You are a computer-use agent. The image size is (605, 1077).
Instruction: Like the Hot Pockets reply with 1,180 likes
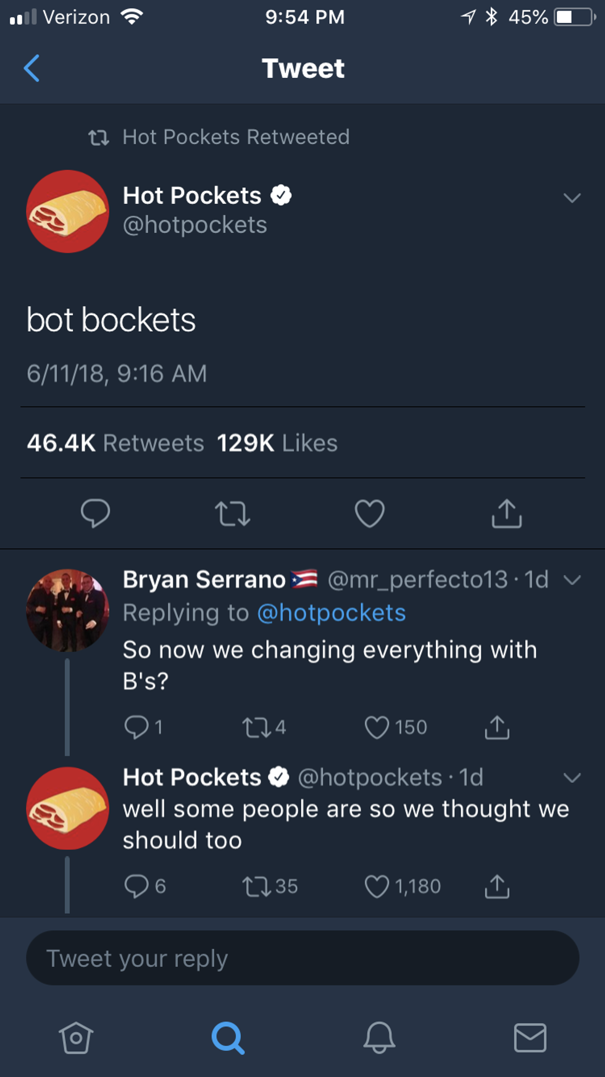click(x=377, y=887)
